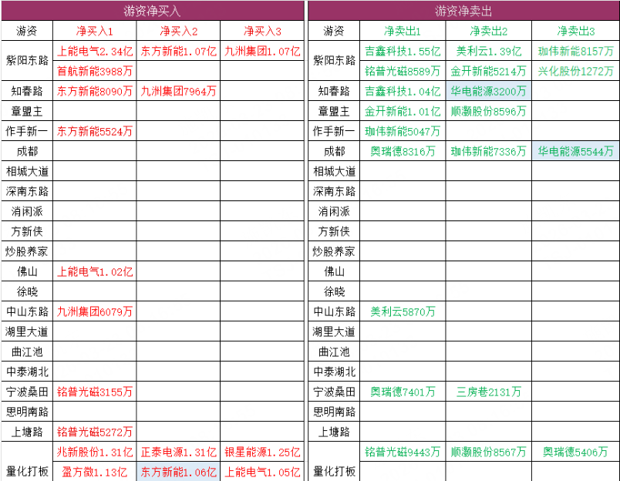Screen dimensions: 620x481
Task: Click cell 顺灏股份8567万
Action: coord(489,452)
